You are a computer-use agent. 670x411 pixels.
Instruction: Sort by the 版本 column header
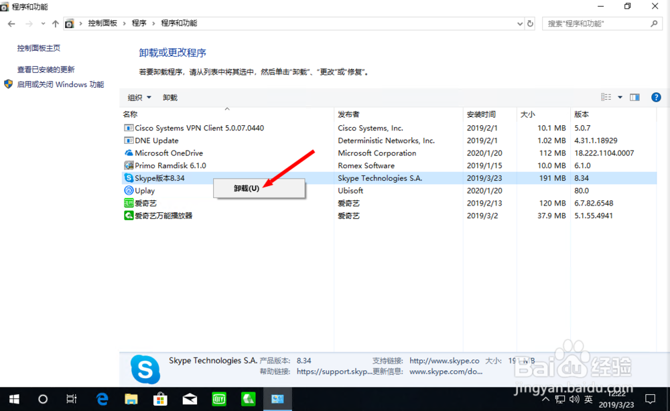(581, 114)
